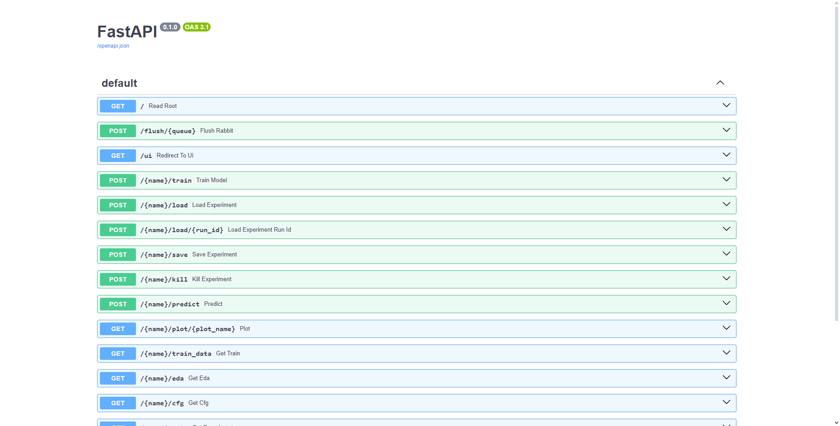Viewport: 840px width, 426px height.
Task: Click the POST badge for /{name}/save
Action: [118, 255]
